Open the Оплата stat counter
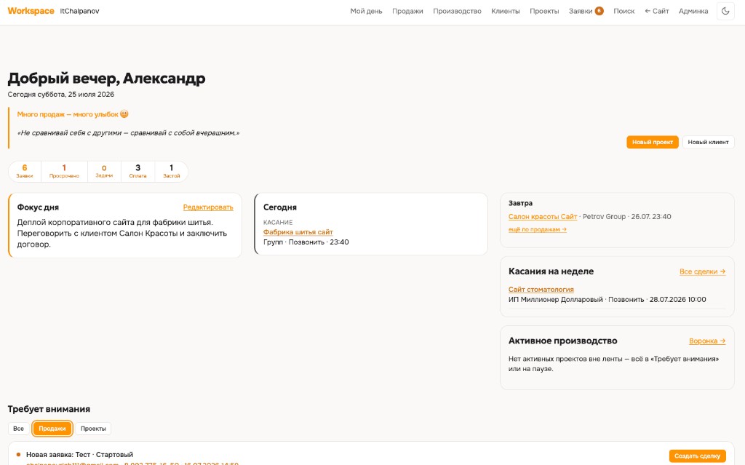The image size is (745, 465). tap(138, 171)
